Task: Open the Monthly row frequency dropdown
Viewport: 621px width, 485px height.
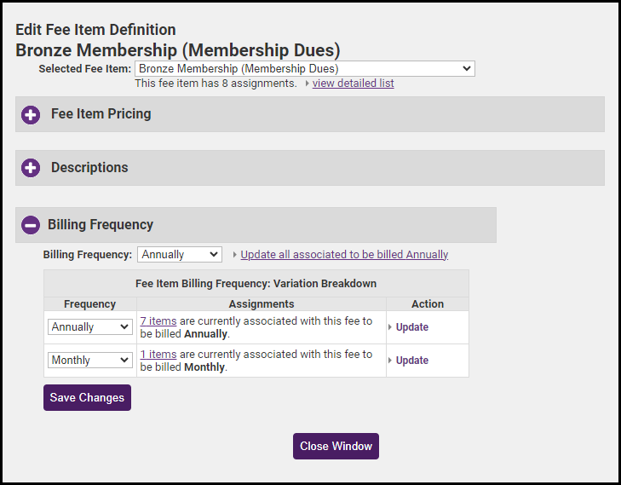Action: (x=89, y=361)
